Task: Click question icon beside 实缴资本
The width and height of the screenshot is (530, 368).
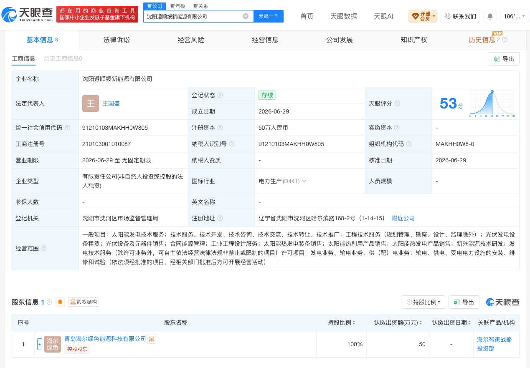Action: coord(397,128)
